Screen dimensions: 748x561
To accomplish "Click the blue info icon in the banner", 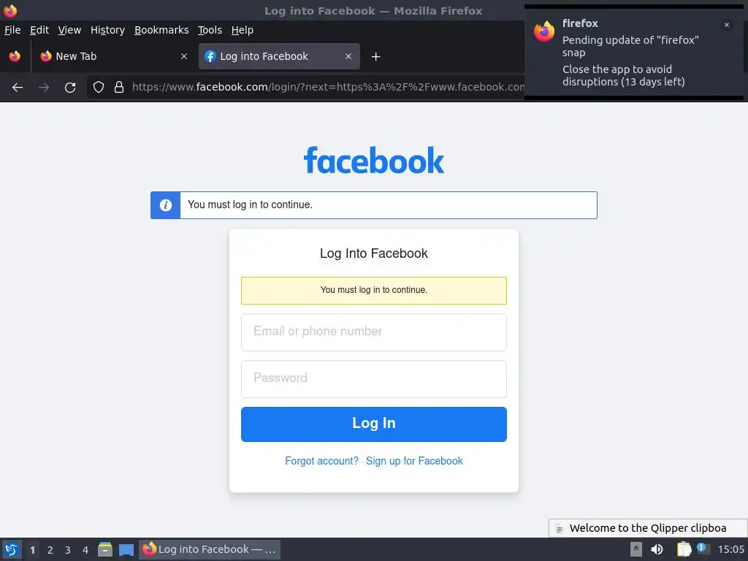I will pos(166,205).
